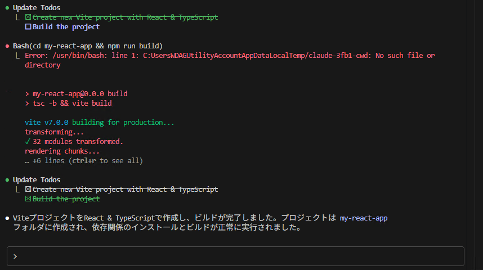483x270 pixels.
Task: Click checked box next to green Build the project
Action: 28,199
